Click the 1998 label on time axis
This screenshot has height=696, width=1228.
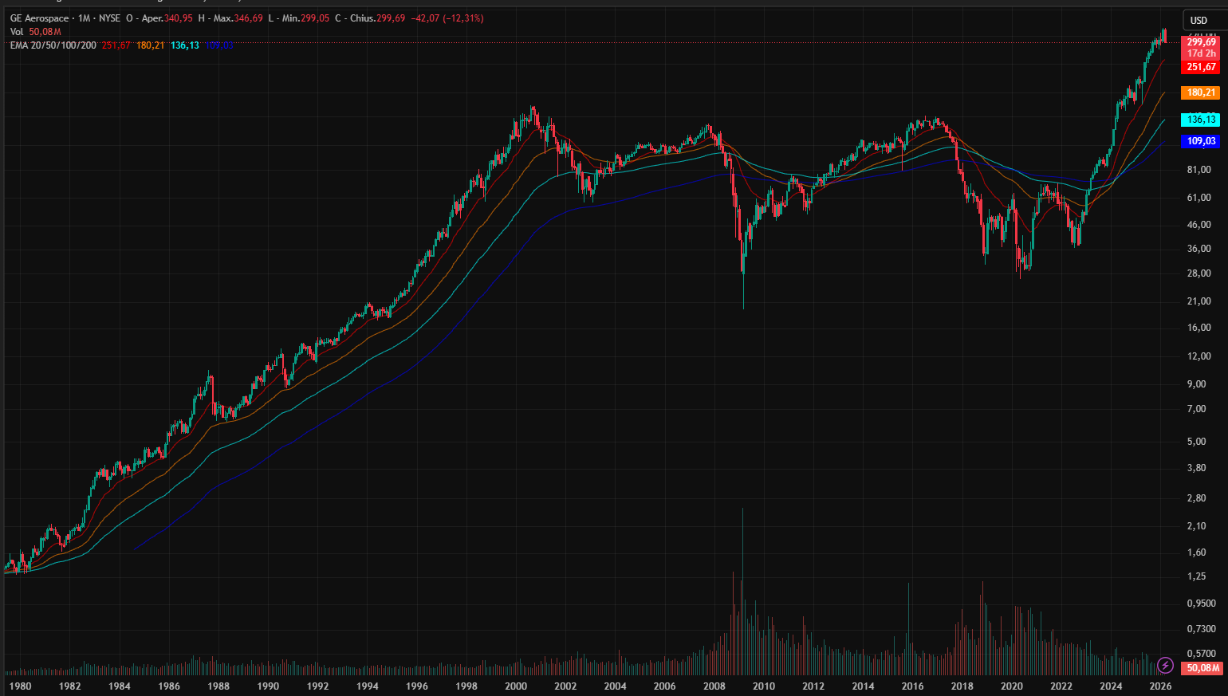point(466,686)
